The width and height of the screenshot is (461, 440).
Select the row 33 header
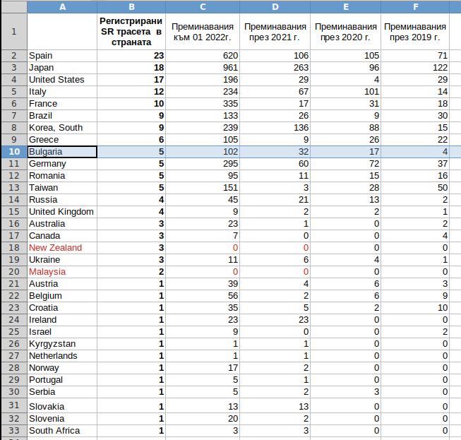coord(13,431)
